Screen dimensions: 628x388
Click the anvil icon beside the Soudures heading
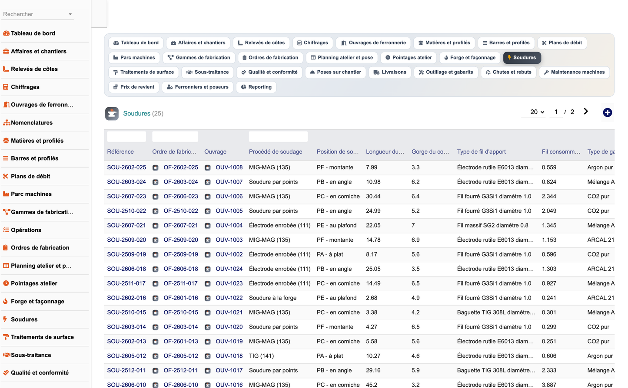click(x=112, y=113)
